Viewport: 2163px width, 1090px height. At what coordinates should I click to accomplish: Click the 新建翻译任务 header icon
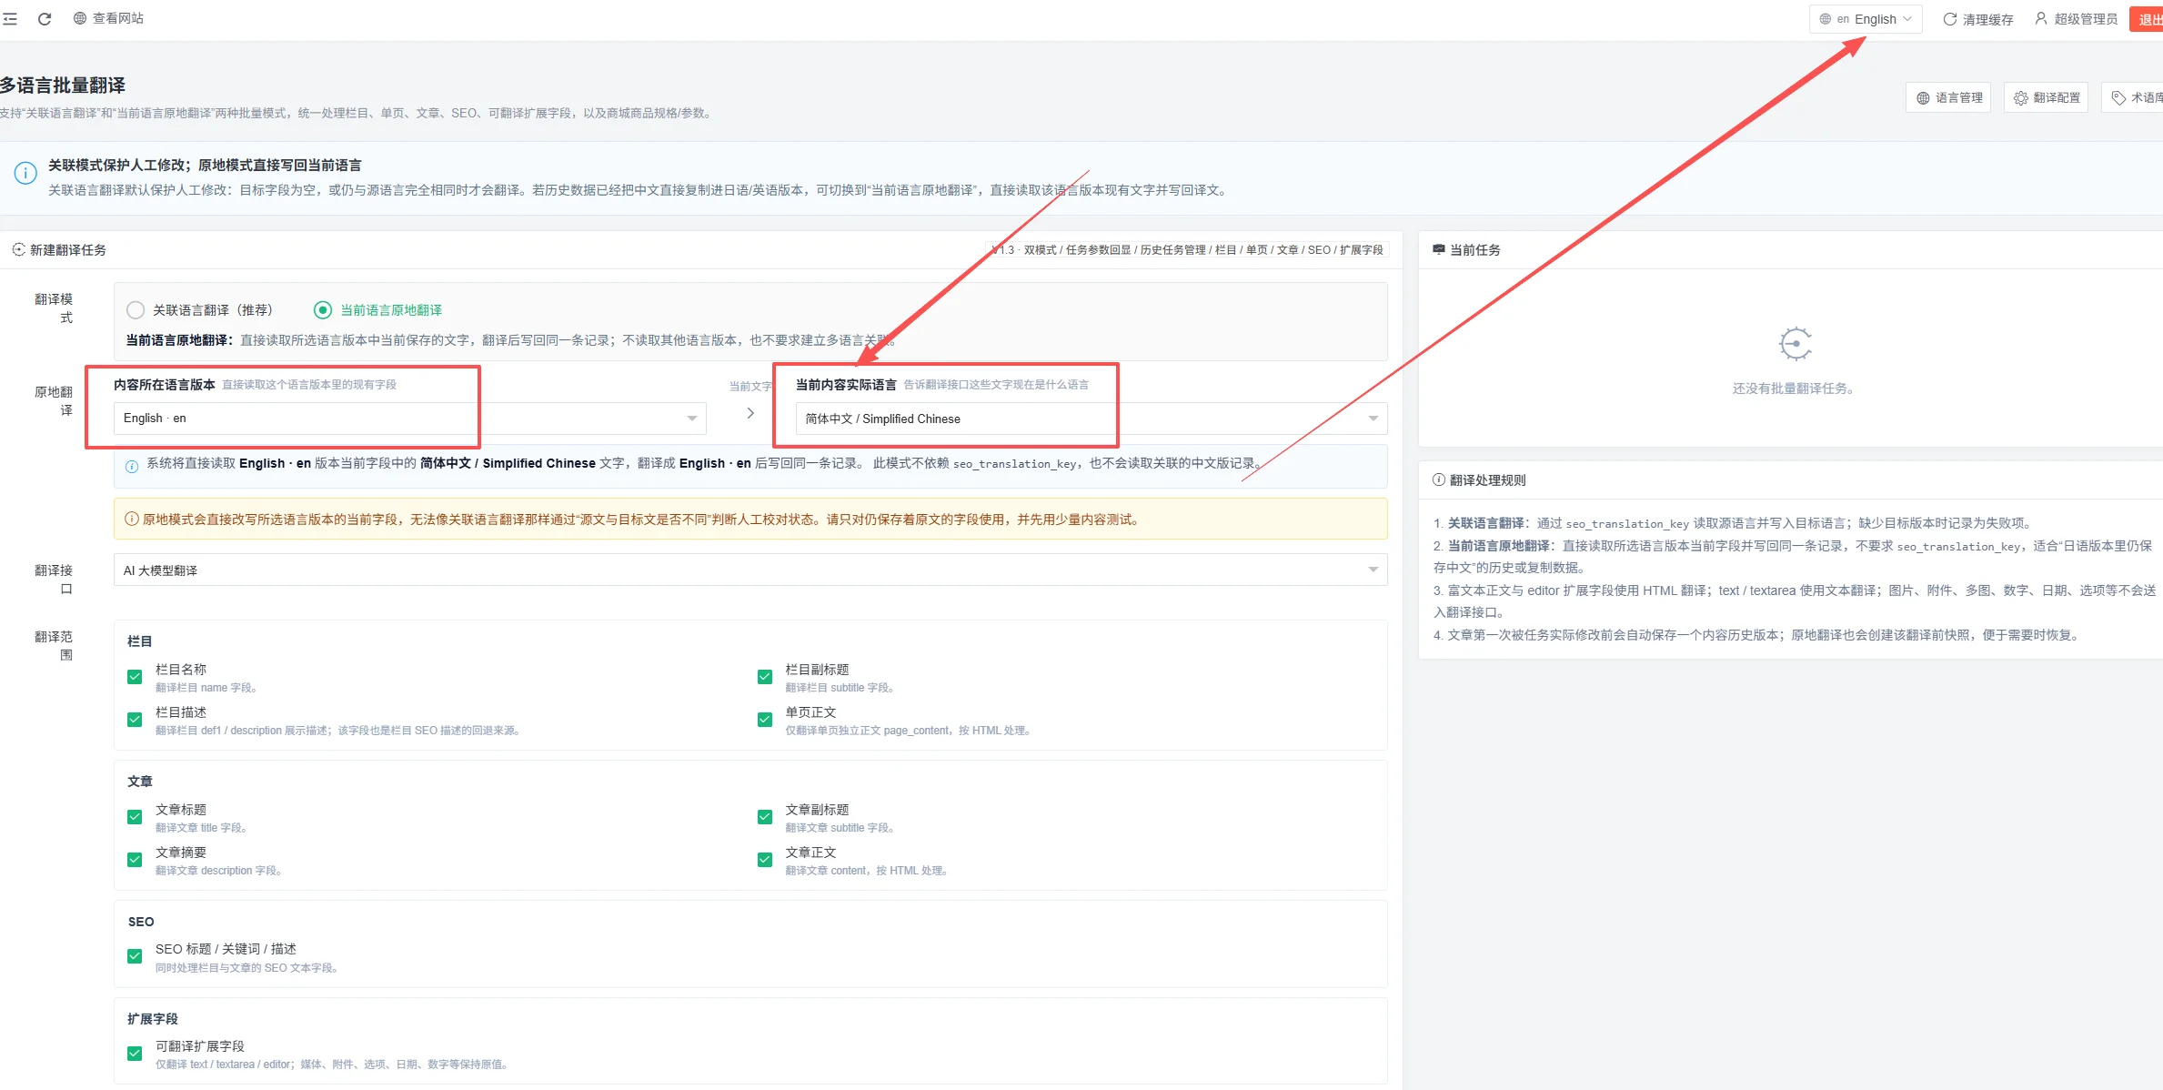click(x=18, y=249)
